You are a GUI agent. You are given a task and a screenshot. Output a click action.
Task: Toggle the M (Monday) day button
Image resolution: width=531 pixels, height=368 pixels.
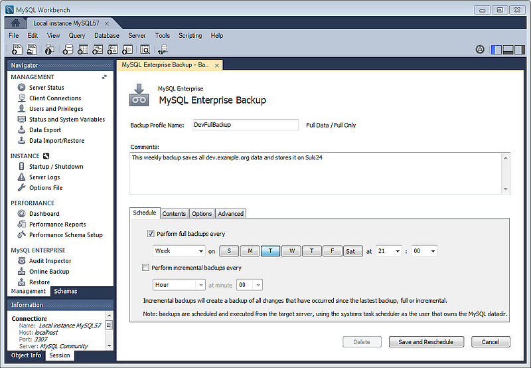click(x=250, y=251)
